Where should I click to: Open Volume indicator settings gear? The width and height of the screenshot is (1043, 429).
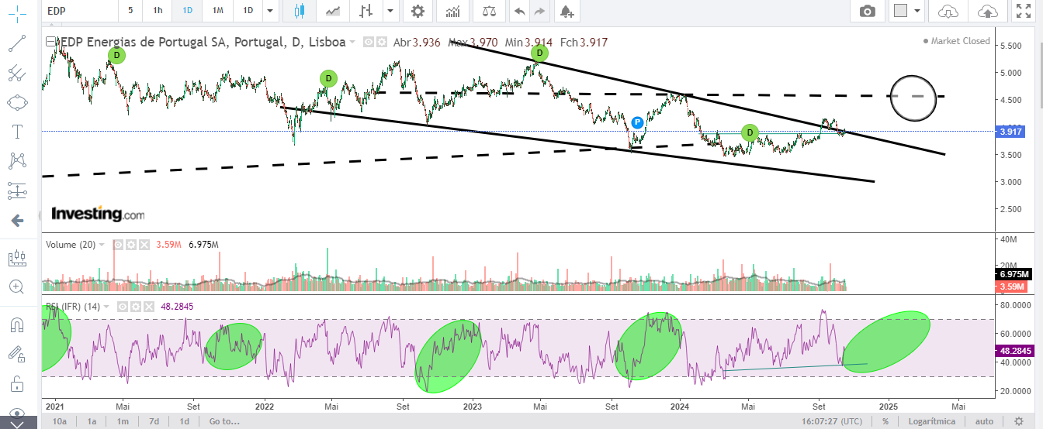(130, 245)
